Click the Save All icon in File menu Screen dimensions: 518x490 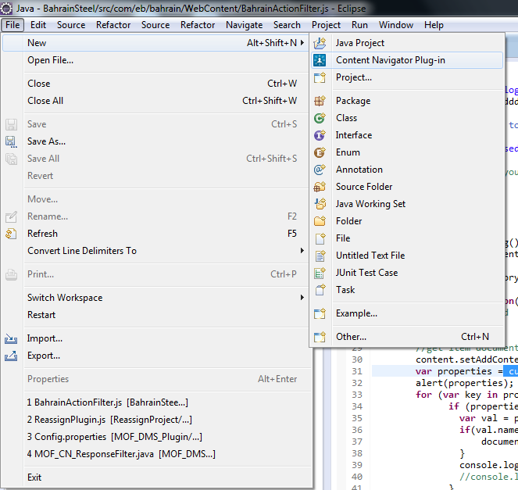click(11, 159)
